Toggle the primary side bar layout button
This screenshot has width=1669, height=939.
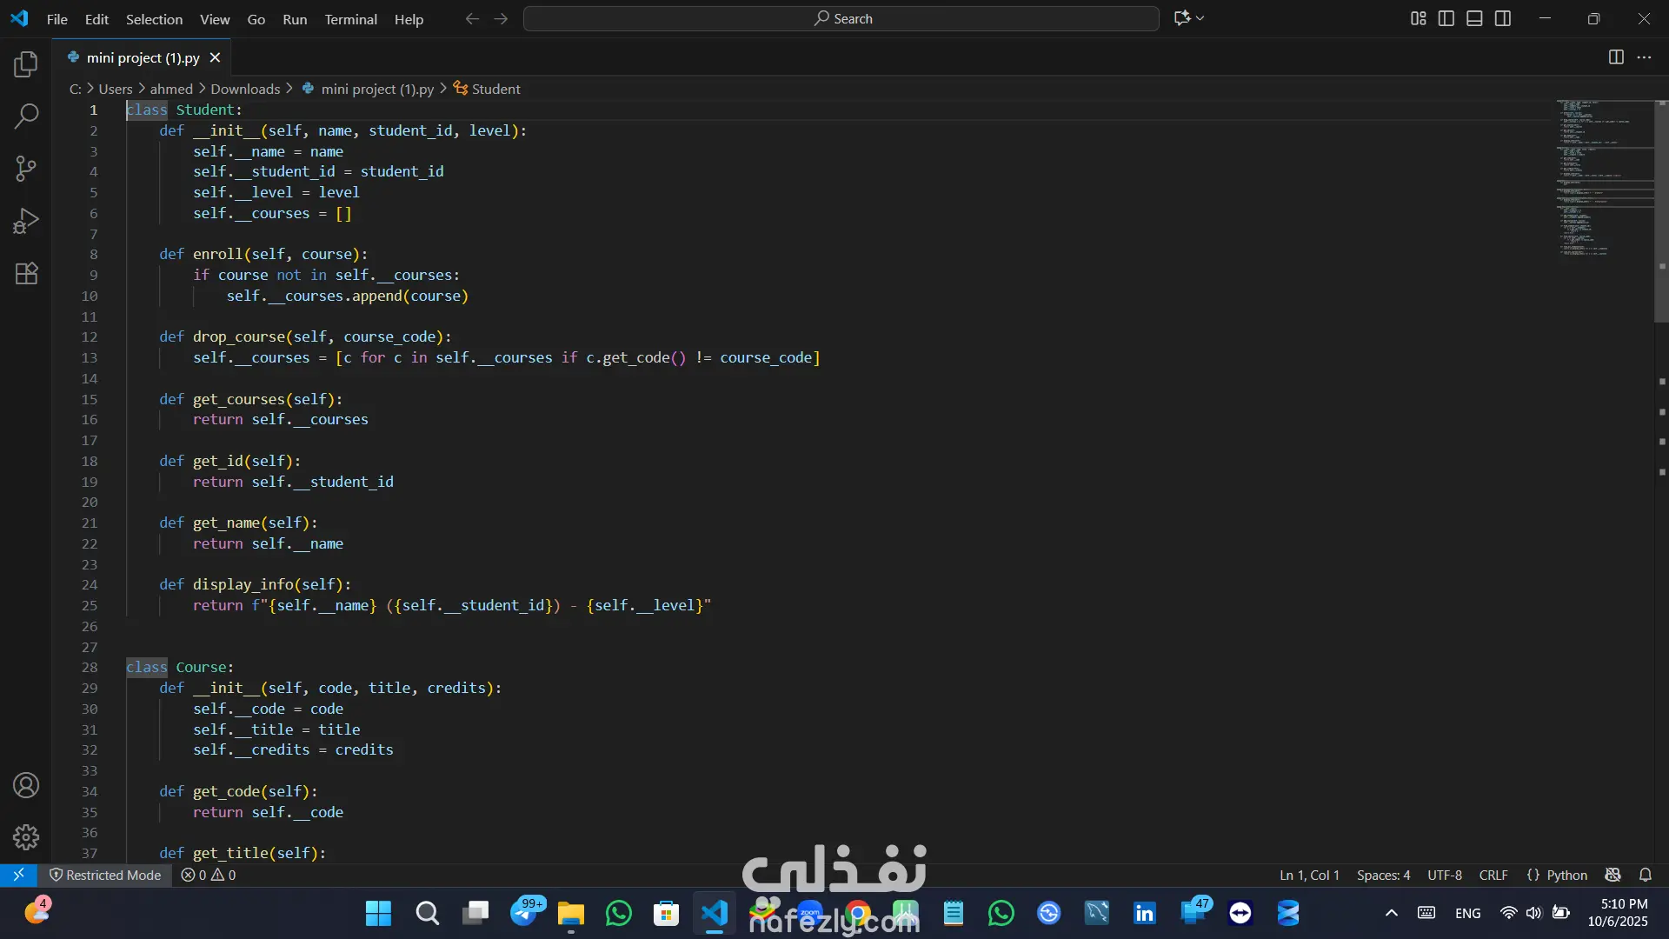point(1446,18)
